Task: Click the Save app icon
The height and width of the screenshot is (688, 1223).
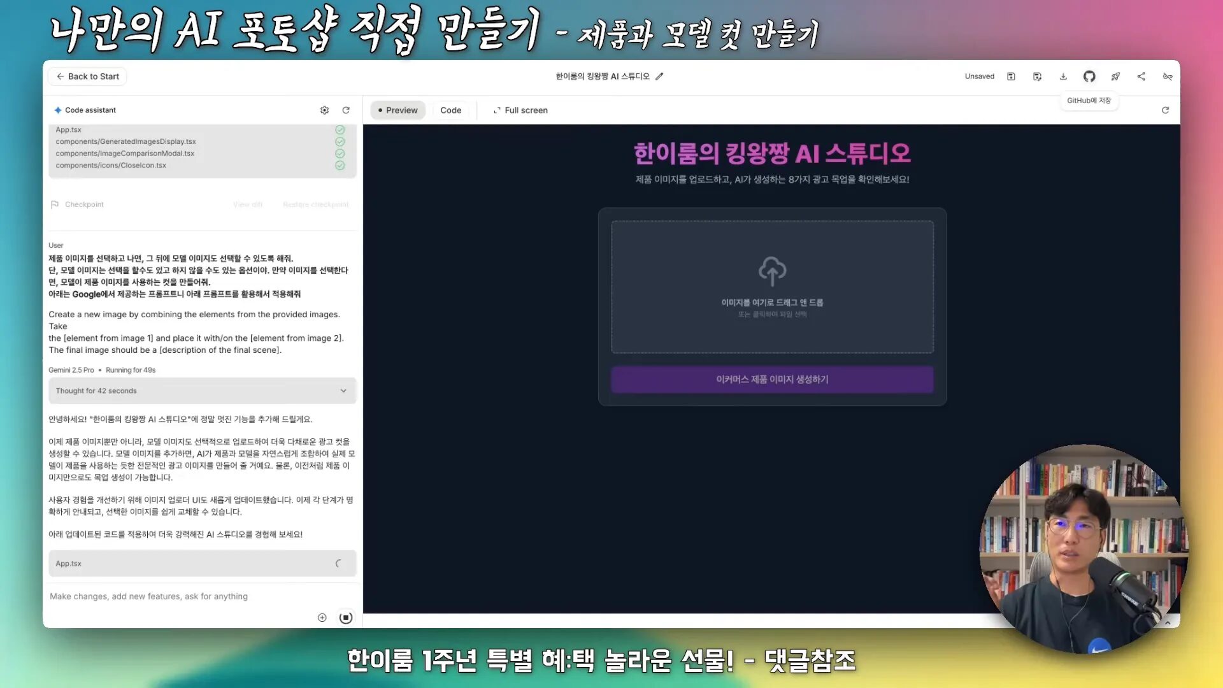Action: [1011, 76]
